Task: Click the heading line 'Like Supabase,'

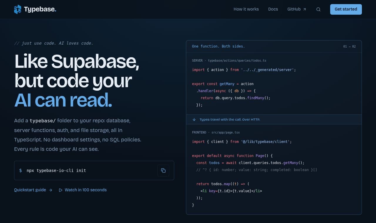Action: (77, 62)
